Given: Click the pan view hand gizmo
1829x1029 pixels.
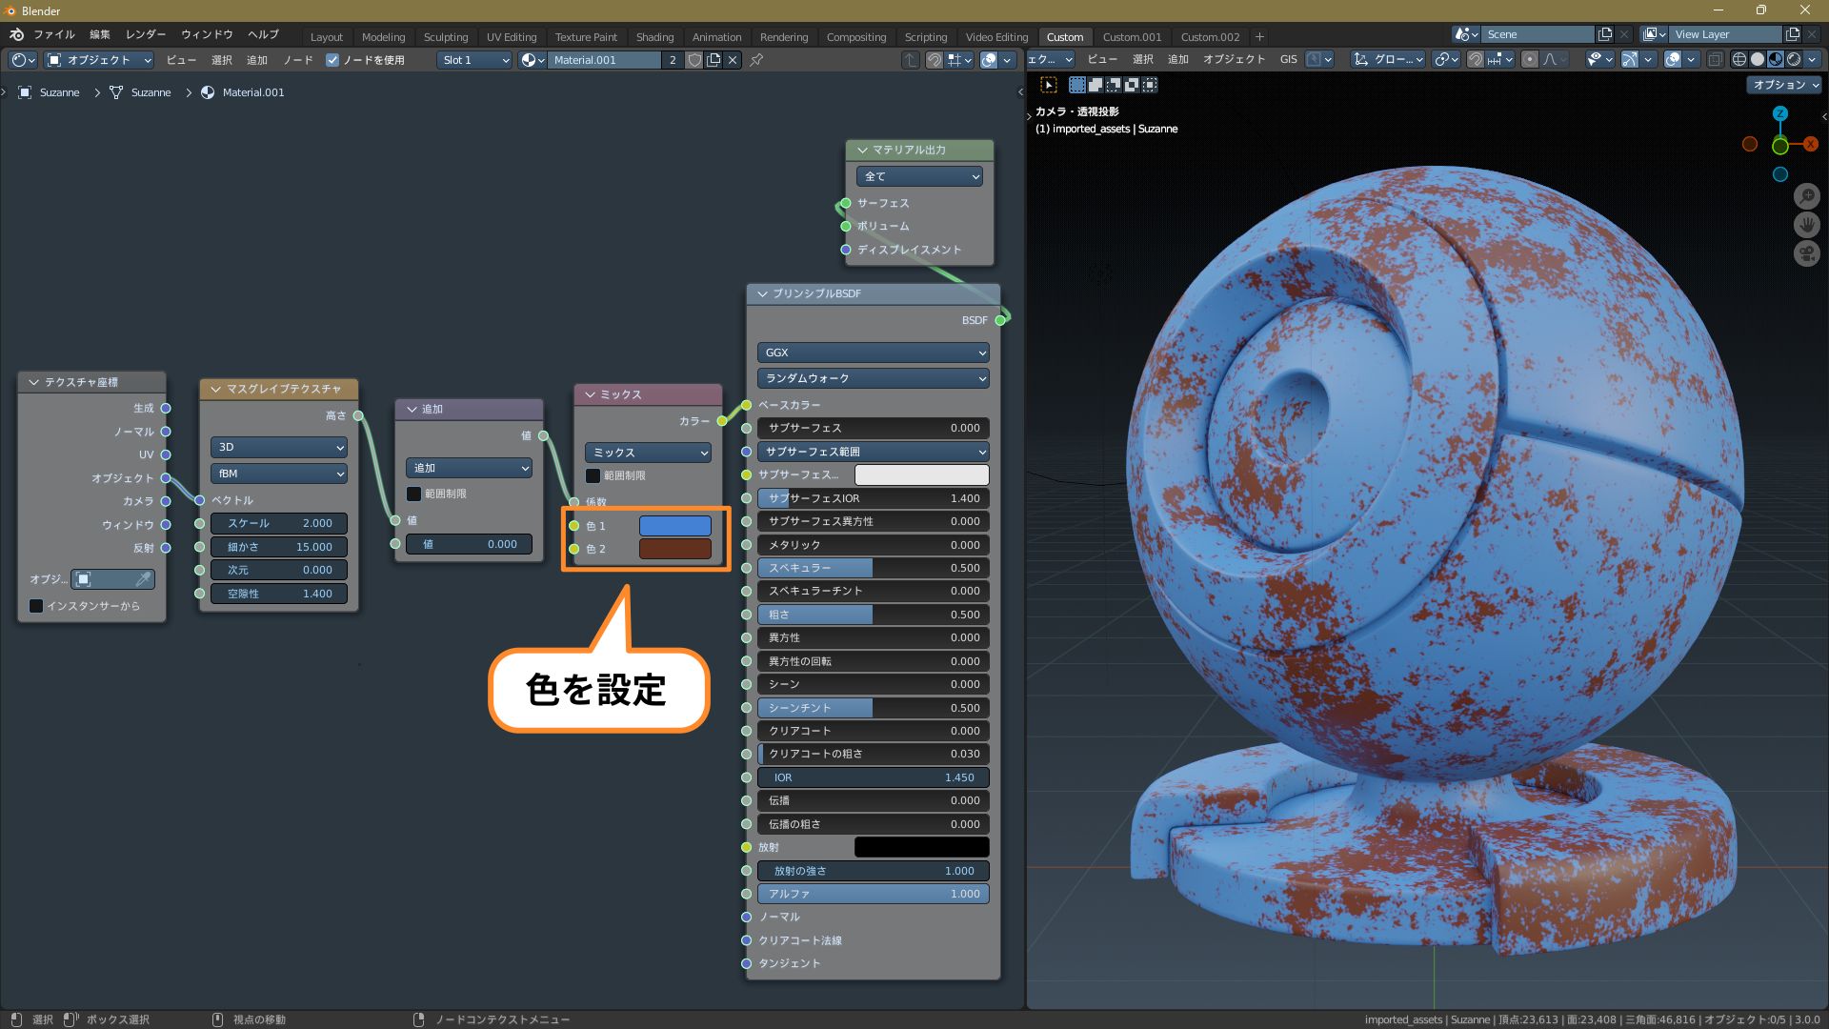Looking at the screenshot, I should (1806, 225).
